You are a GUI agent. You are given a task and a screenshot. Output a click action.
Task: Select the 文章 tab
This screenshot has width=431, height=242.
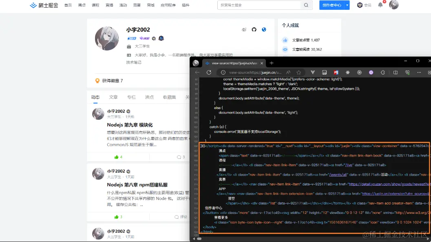(113, 97)
